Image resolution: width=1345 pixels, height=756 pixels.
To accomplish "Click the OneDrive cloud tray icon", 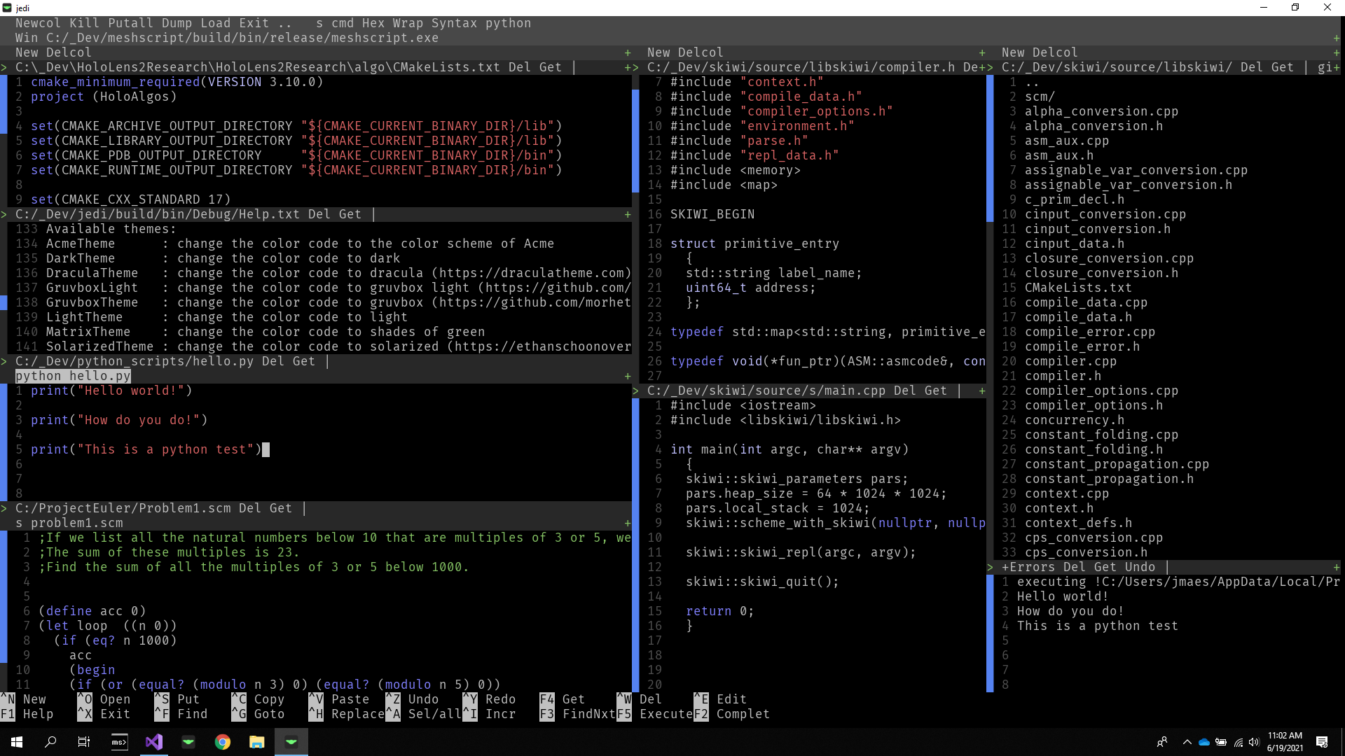I will 1204,742.
